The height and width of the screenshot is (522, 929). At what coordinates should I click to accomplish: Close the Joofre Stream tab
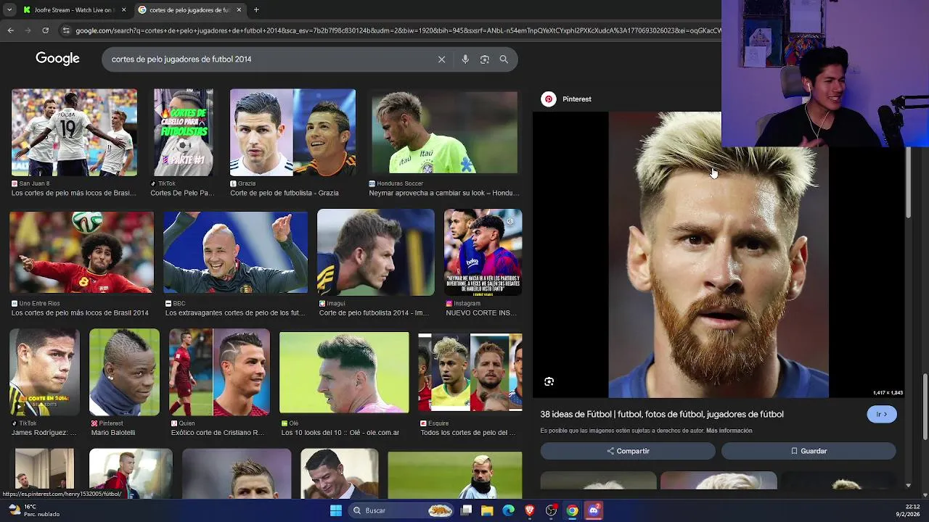pyautogui.click(x=123, y=10)
